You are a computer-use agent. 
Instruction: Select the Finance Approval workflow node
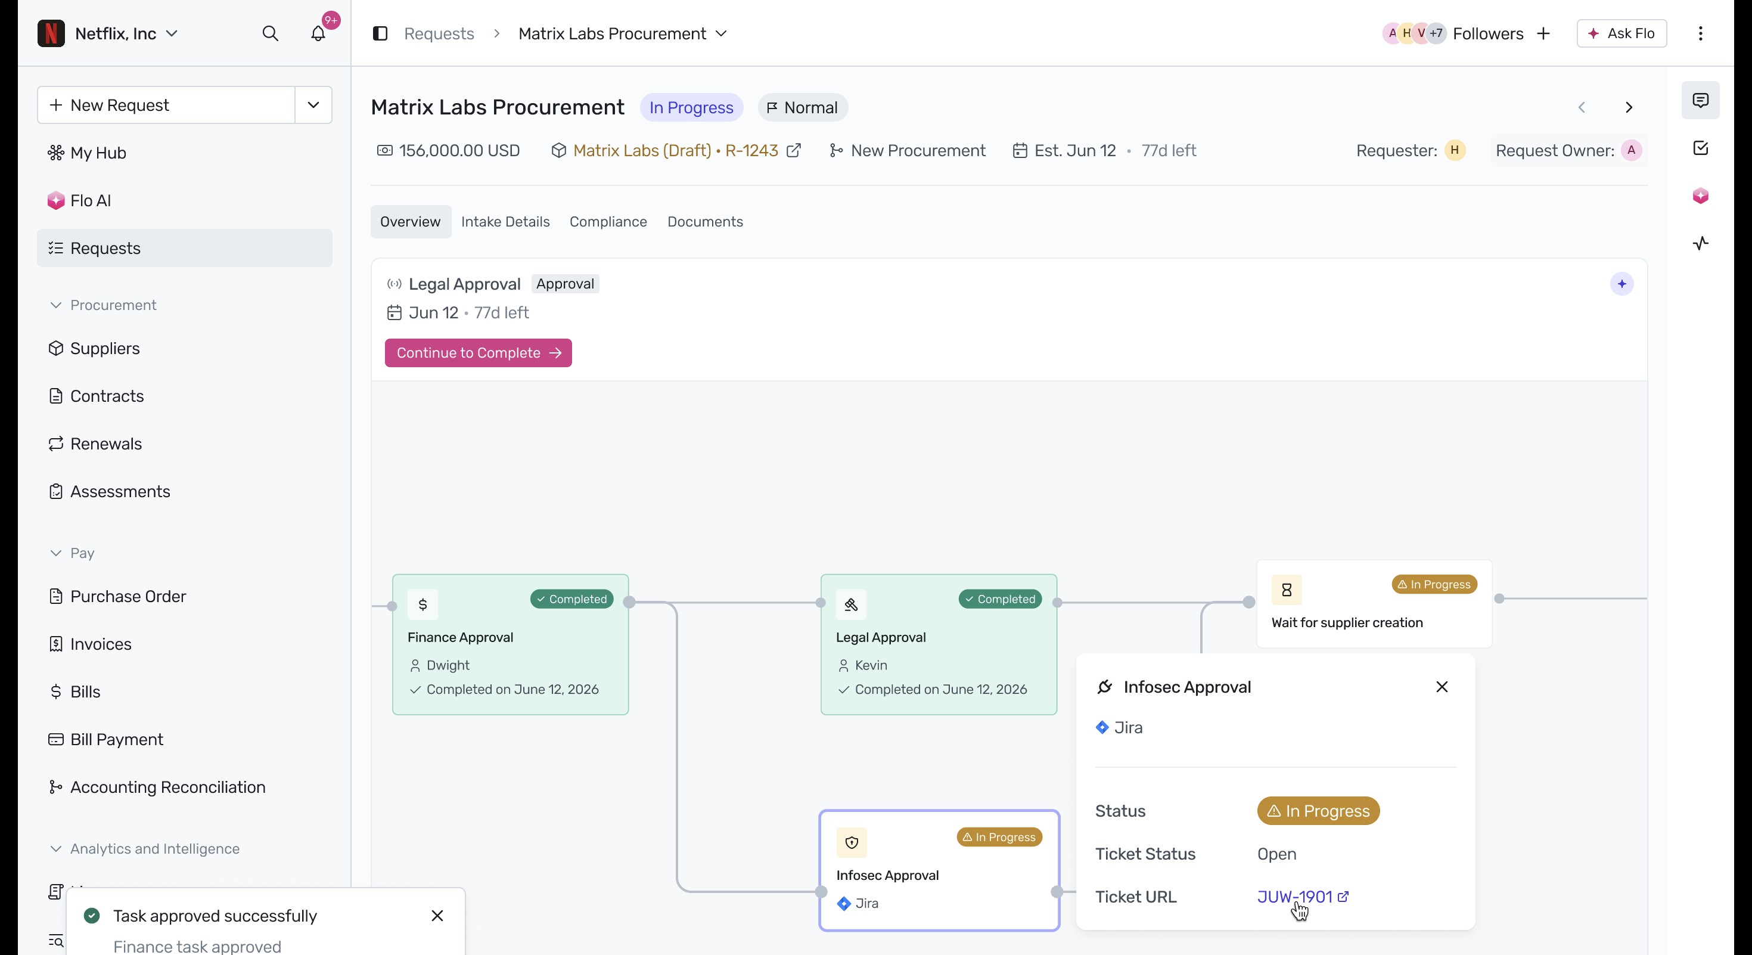coord(510,645)
